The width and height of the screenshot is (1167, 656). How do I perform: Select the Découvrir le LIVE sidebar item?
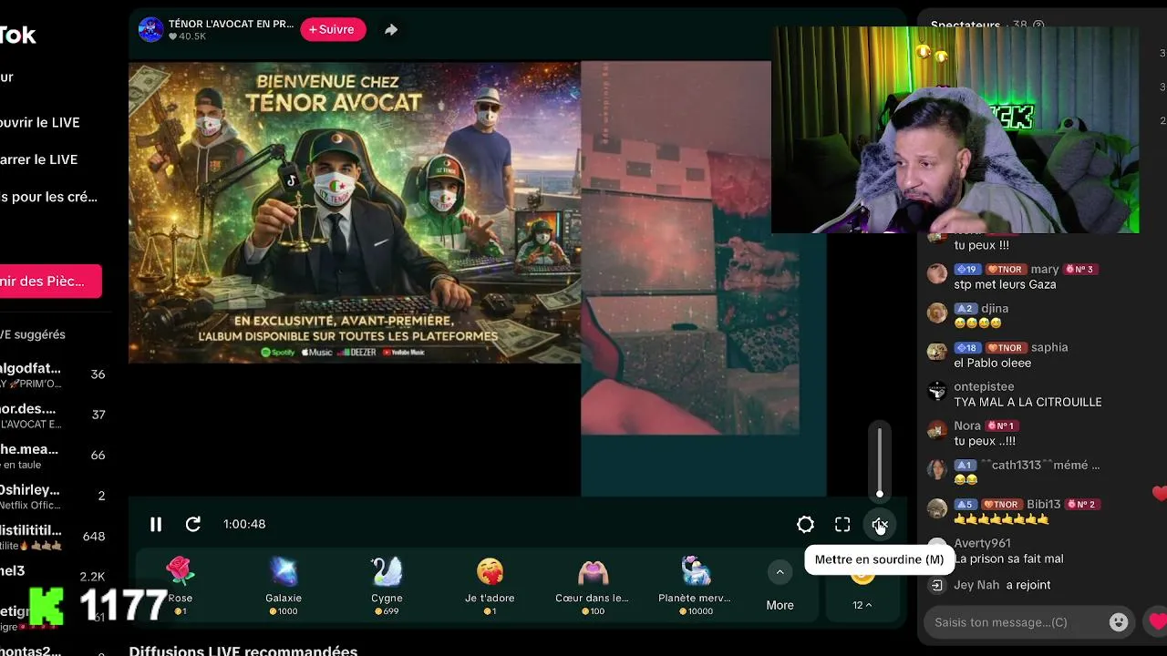40,122
